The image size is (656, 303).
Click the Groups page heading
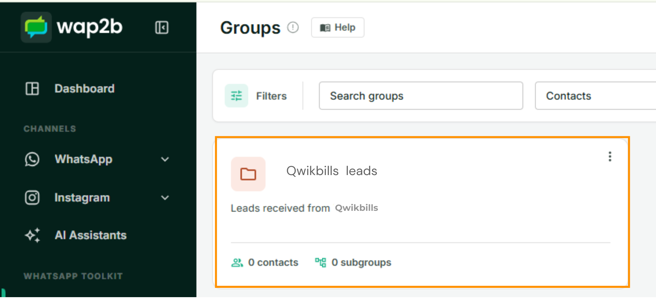point(250,28)
